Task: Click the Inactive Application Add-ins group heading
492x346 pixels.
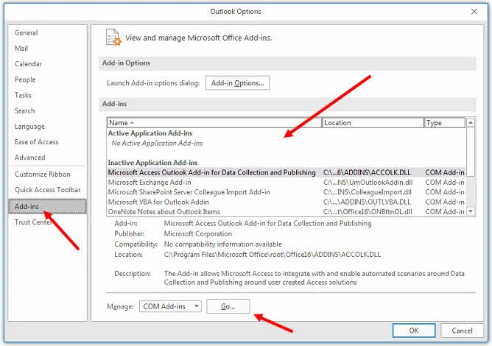Action: click(152, 163)
